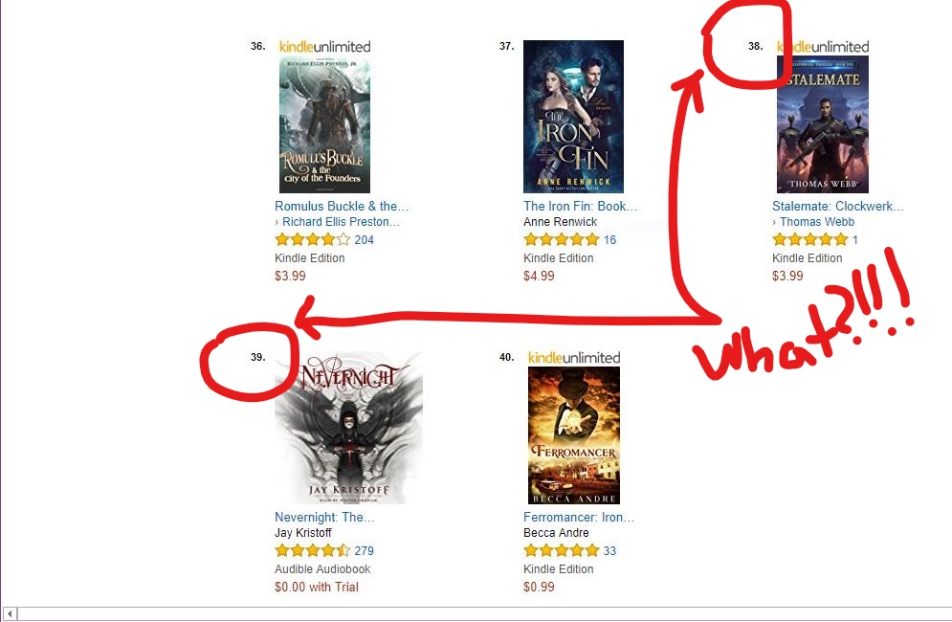Click the Stalemate: Clockwerk… title link

[x=838, y=206]
